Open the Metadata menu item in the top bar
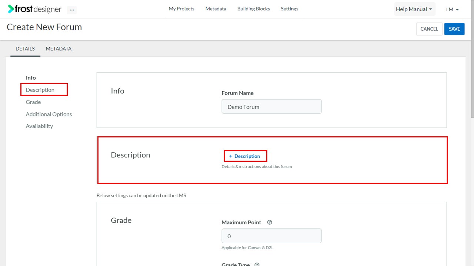 216,8
